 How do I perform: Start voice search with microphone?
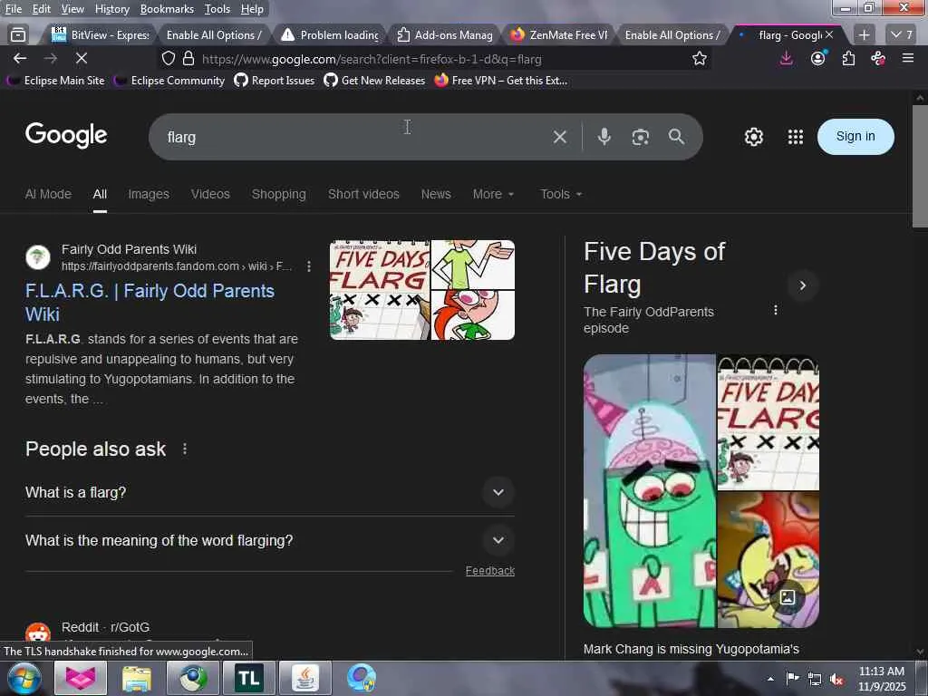click(x=604, y=137)
